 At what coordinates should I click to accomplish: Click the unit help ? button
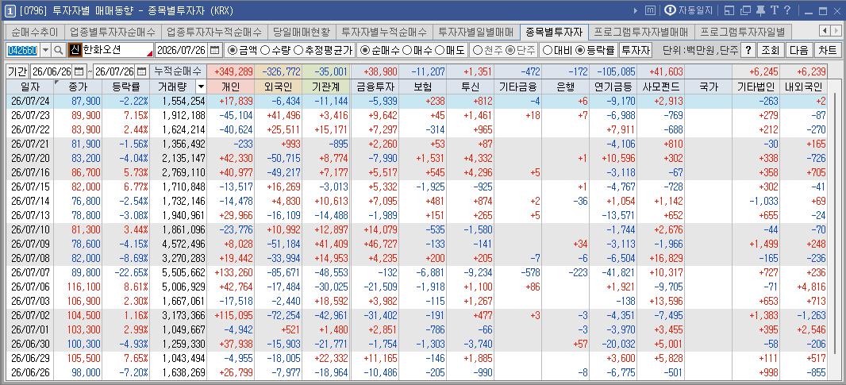748,50
